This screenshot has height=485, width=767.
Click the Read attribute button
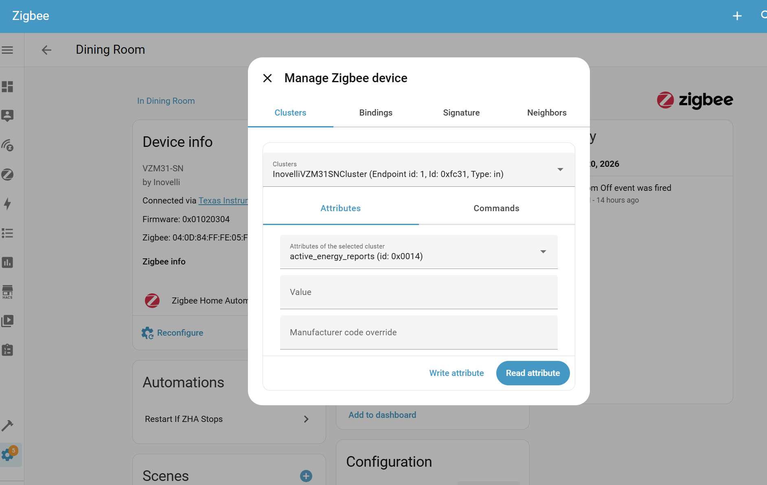(x=533, y=373)
